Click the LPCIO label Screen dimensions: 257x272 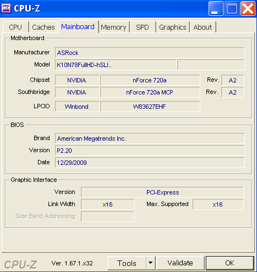coord(42,106)
